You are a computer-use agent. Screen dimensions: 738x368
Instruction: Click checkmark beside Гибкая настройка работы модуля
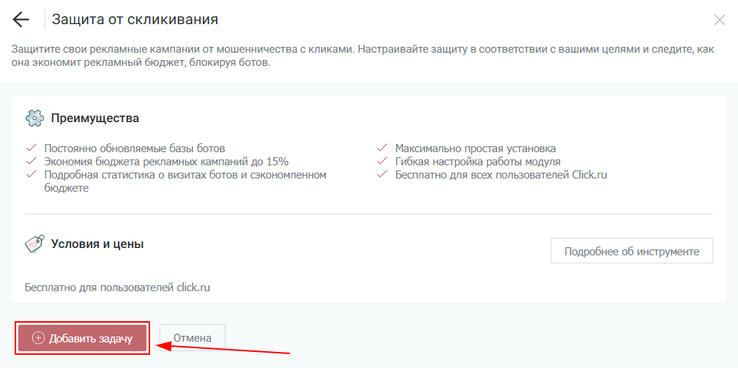[x=381, y=161]
